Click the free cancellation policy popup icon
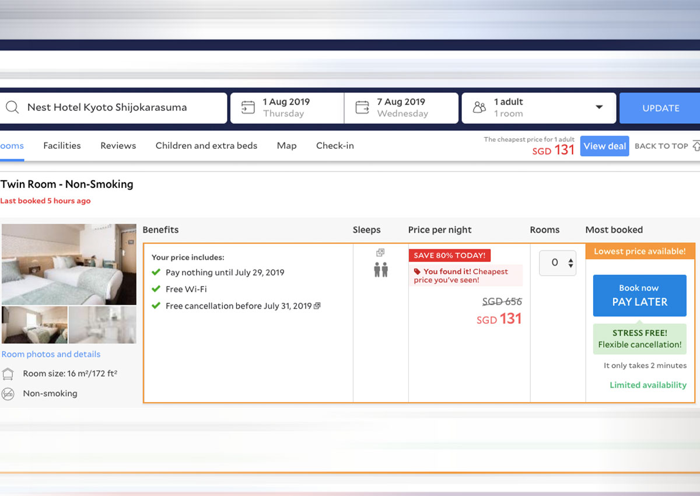The height and width of the screenshot is (496, 700). point(317,306)
